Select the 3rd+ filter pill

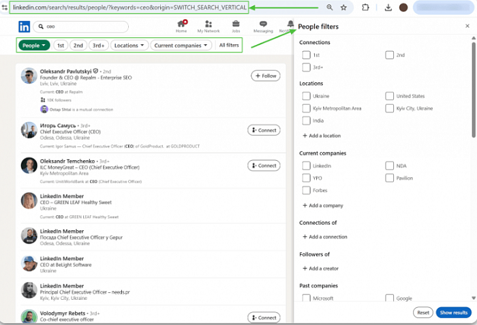(99, 46)
